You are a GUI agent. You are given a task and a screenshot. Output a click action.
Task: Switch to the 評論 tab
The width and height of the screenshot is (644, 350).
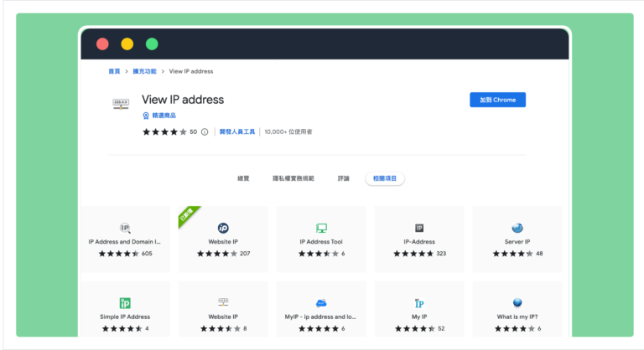pos(343,178)
